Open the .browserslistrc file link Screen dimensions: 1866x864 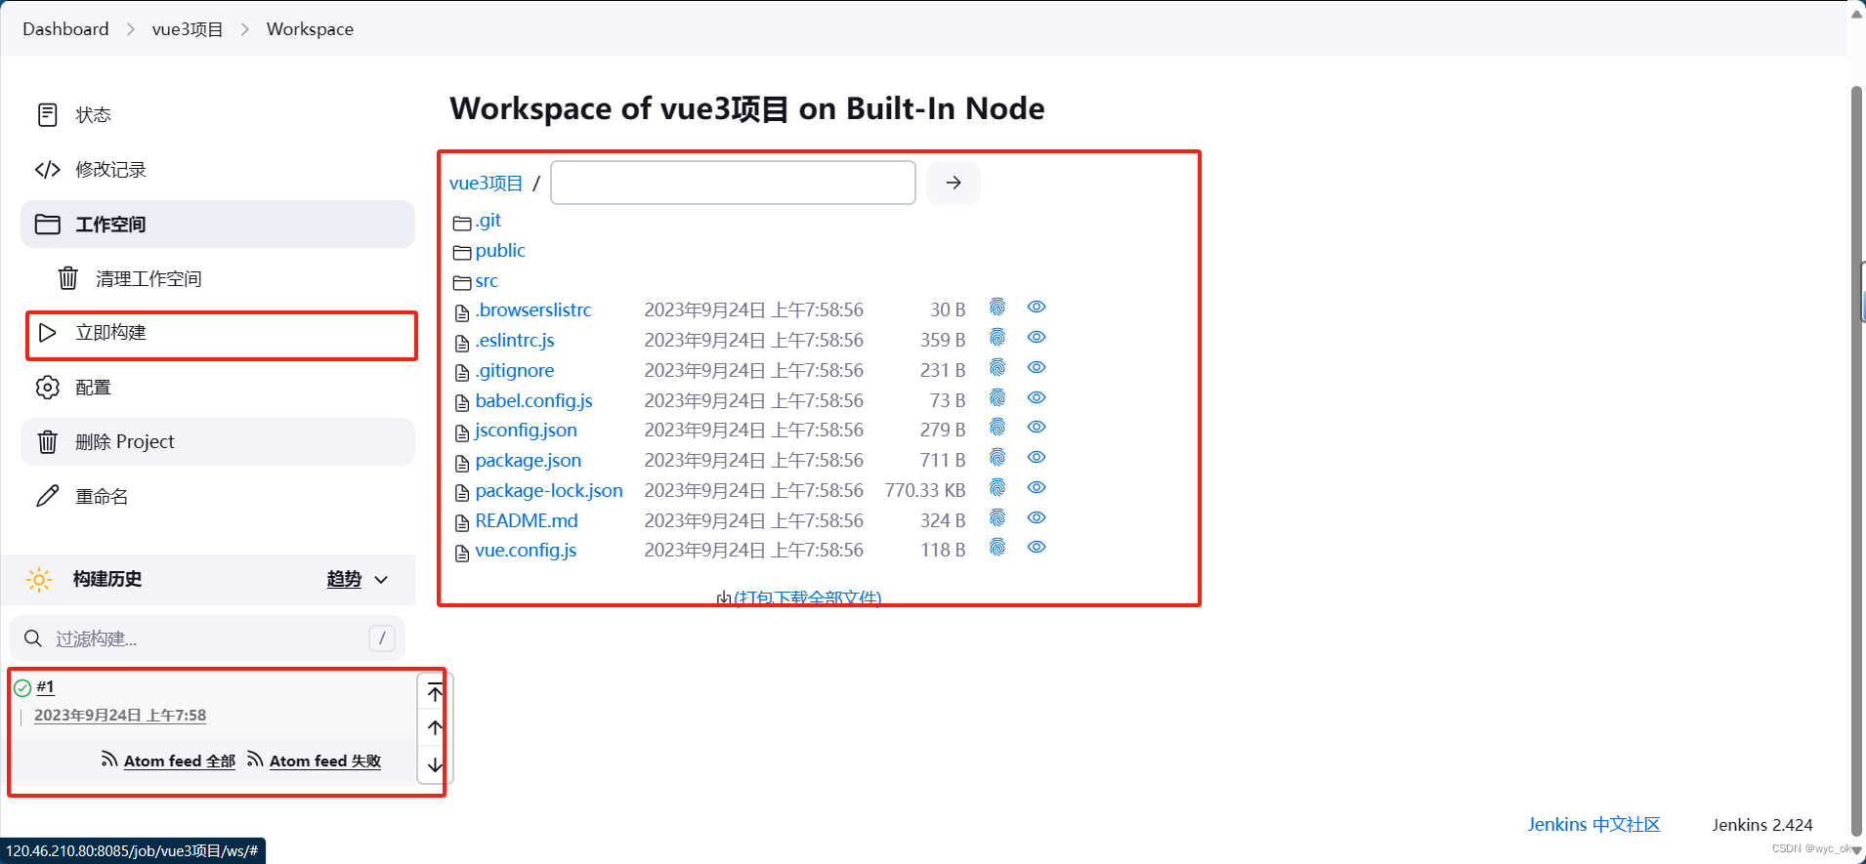tap(533, 310)
